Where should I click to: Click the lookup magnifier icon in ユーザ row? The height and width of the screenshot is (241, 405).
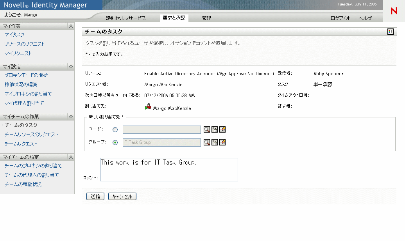click(207, 129)
